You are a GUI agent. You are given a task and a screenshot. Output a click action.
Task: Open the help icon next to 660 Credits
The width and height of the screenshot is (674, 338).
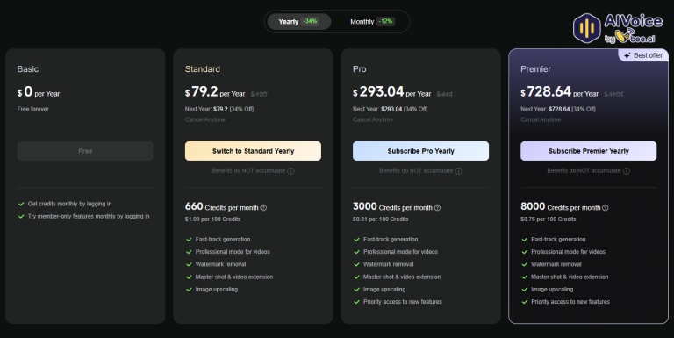click(x=263, y=208)
